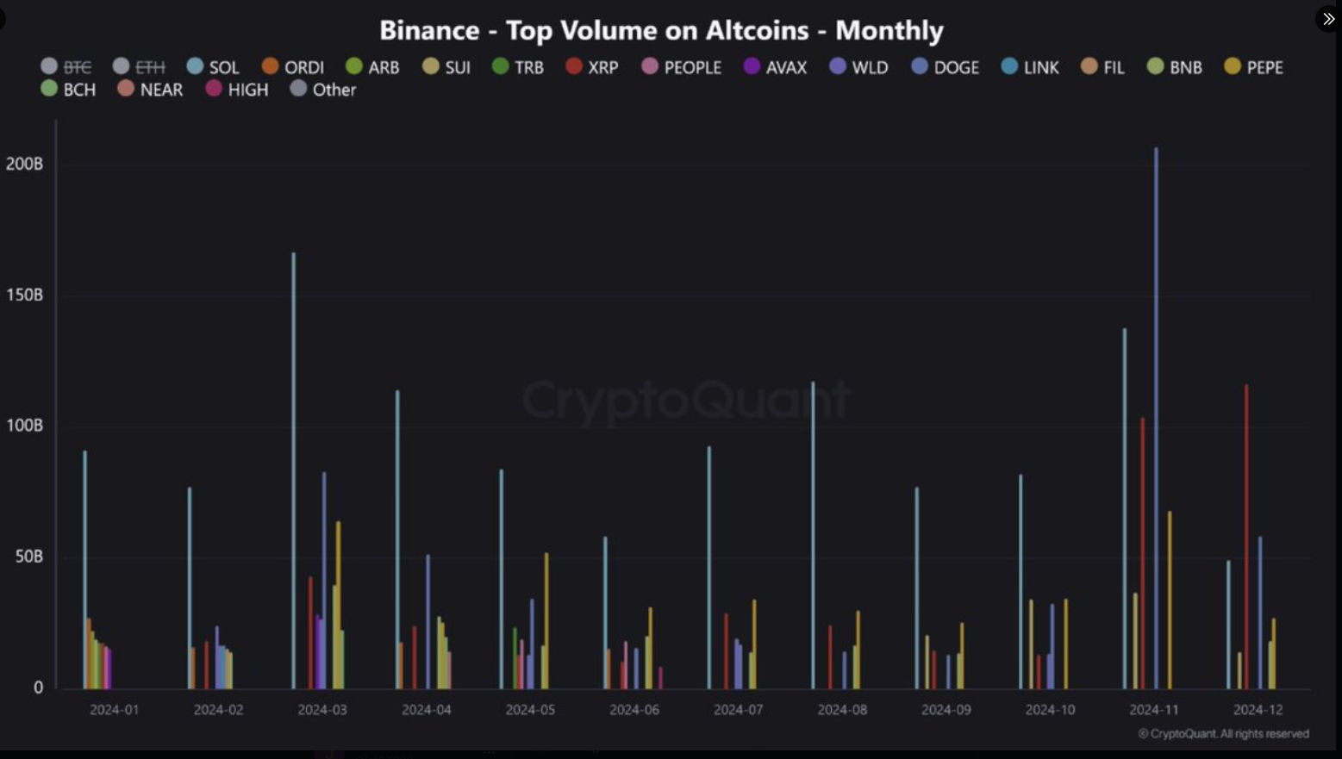Click TRB green legend marker
The image size is (1342, 759).
[x=501, y=66]
